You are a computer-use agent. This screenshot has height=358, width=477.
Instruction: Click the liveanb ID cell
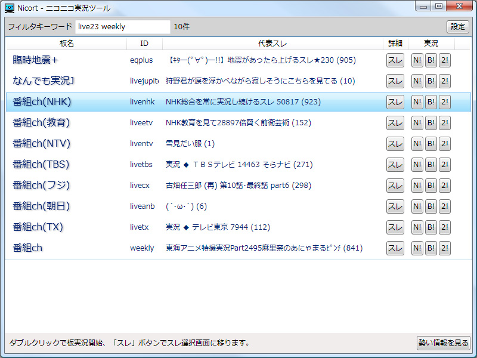click(x=142, y=206)
